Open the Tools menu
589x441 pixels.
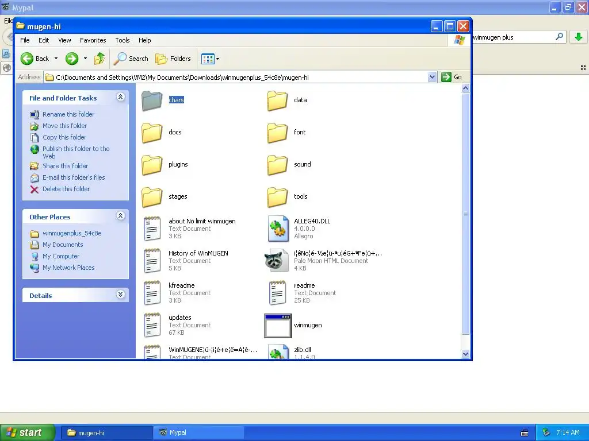(x=123, y=40)
